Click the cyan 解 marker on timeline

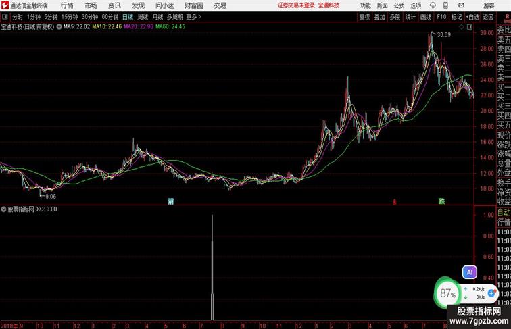coord(170,201)
